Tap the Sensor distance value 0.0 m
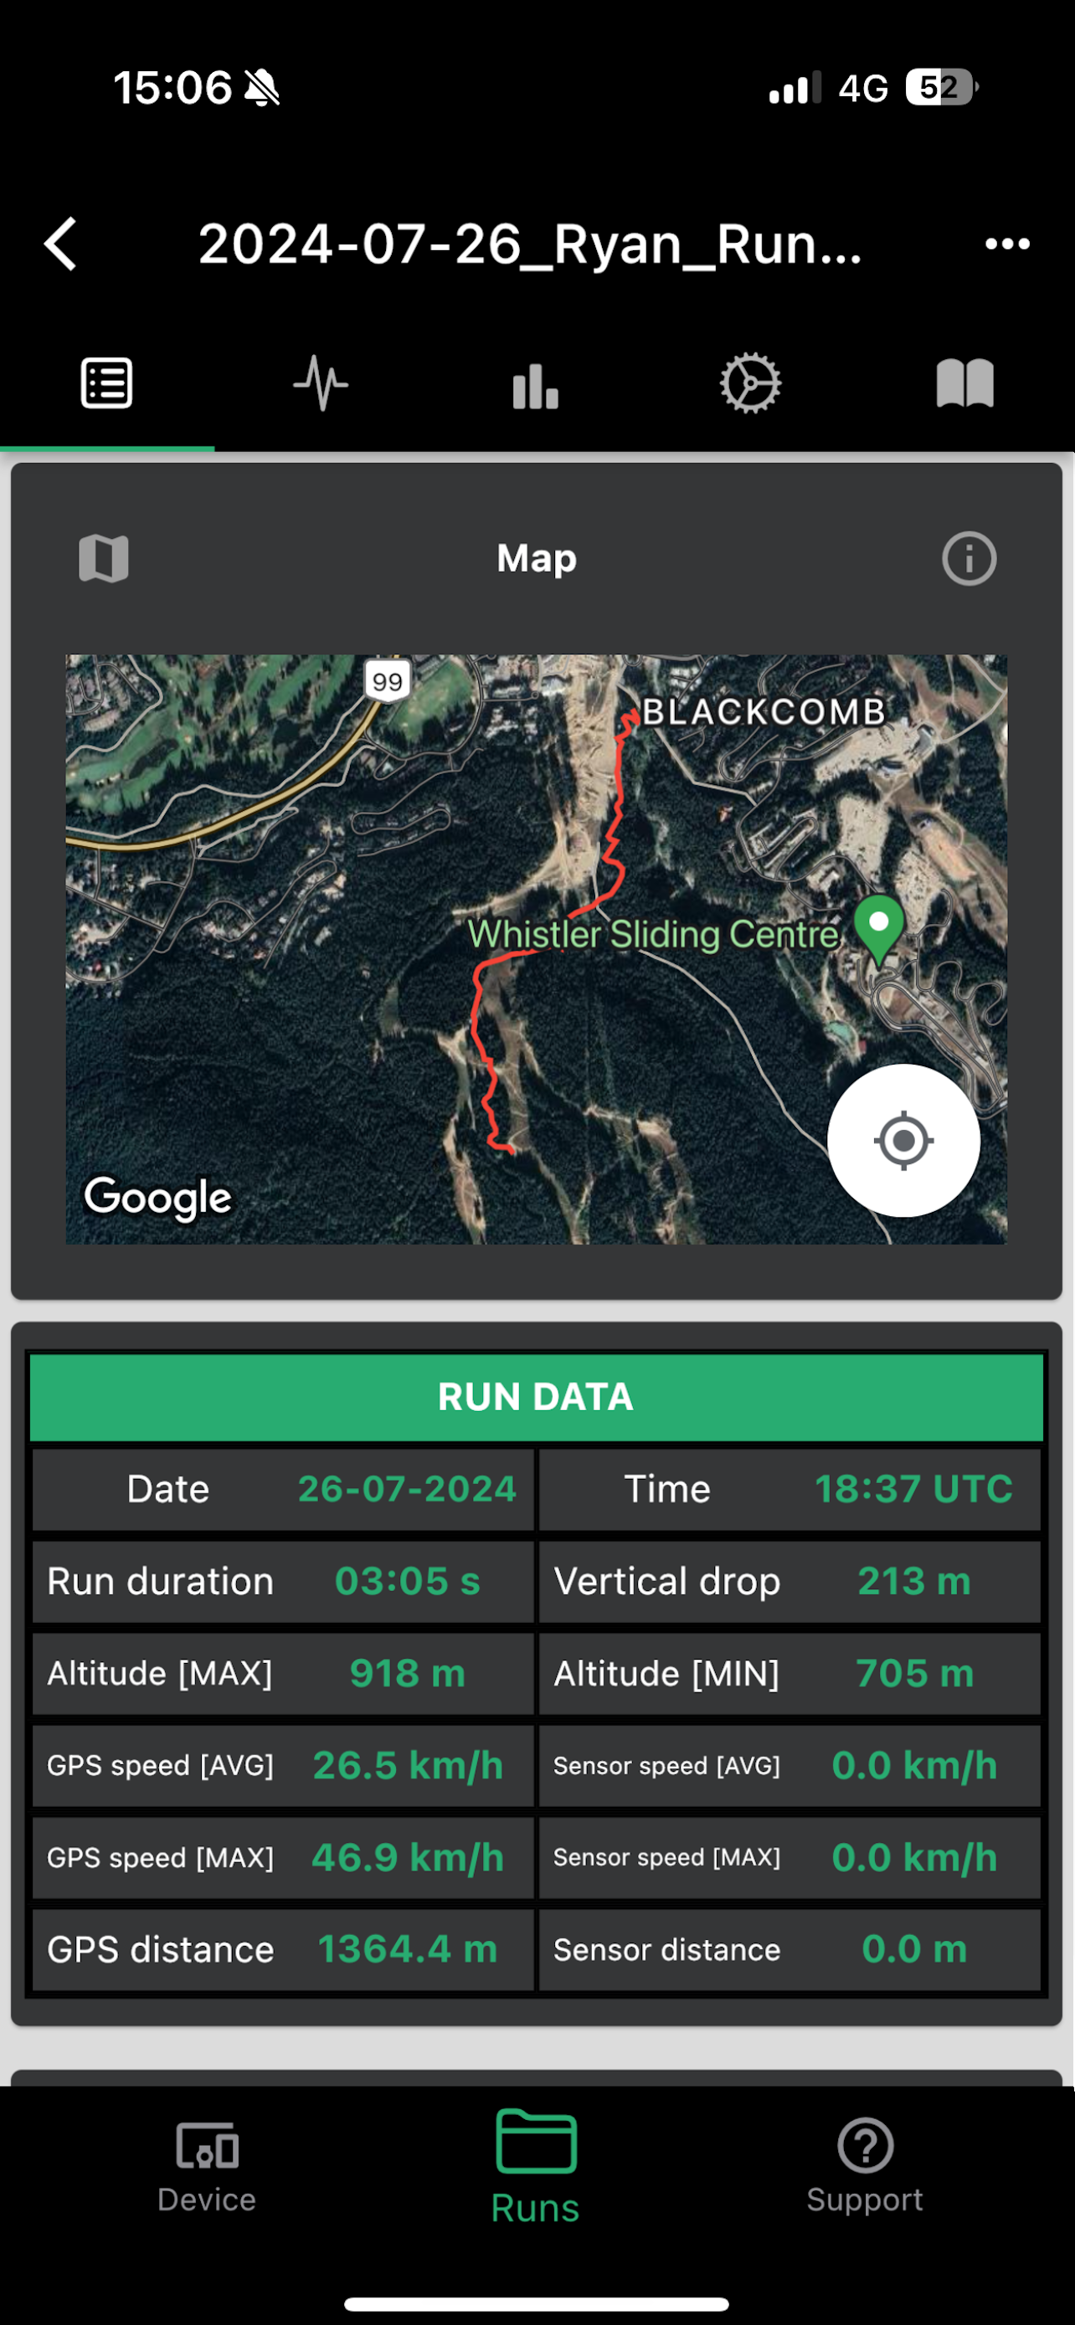 coord(914,1949)
